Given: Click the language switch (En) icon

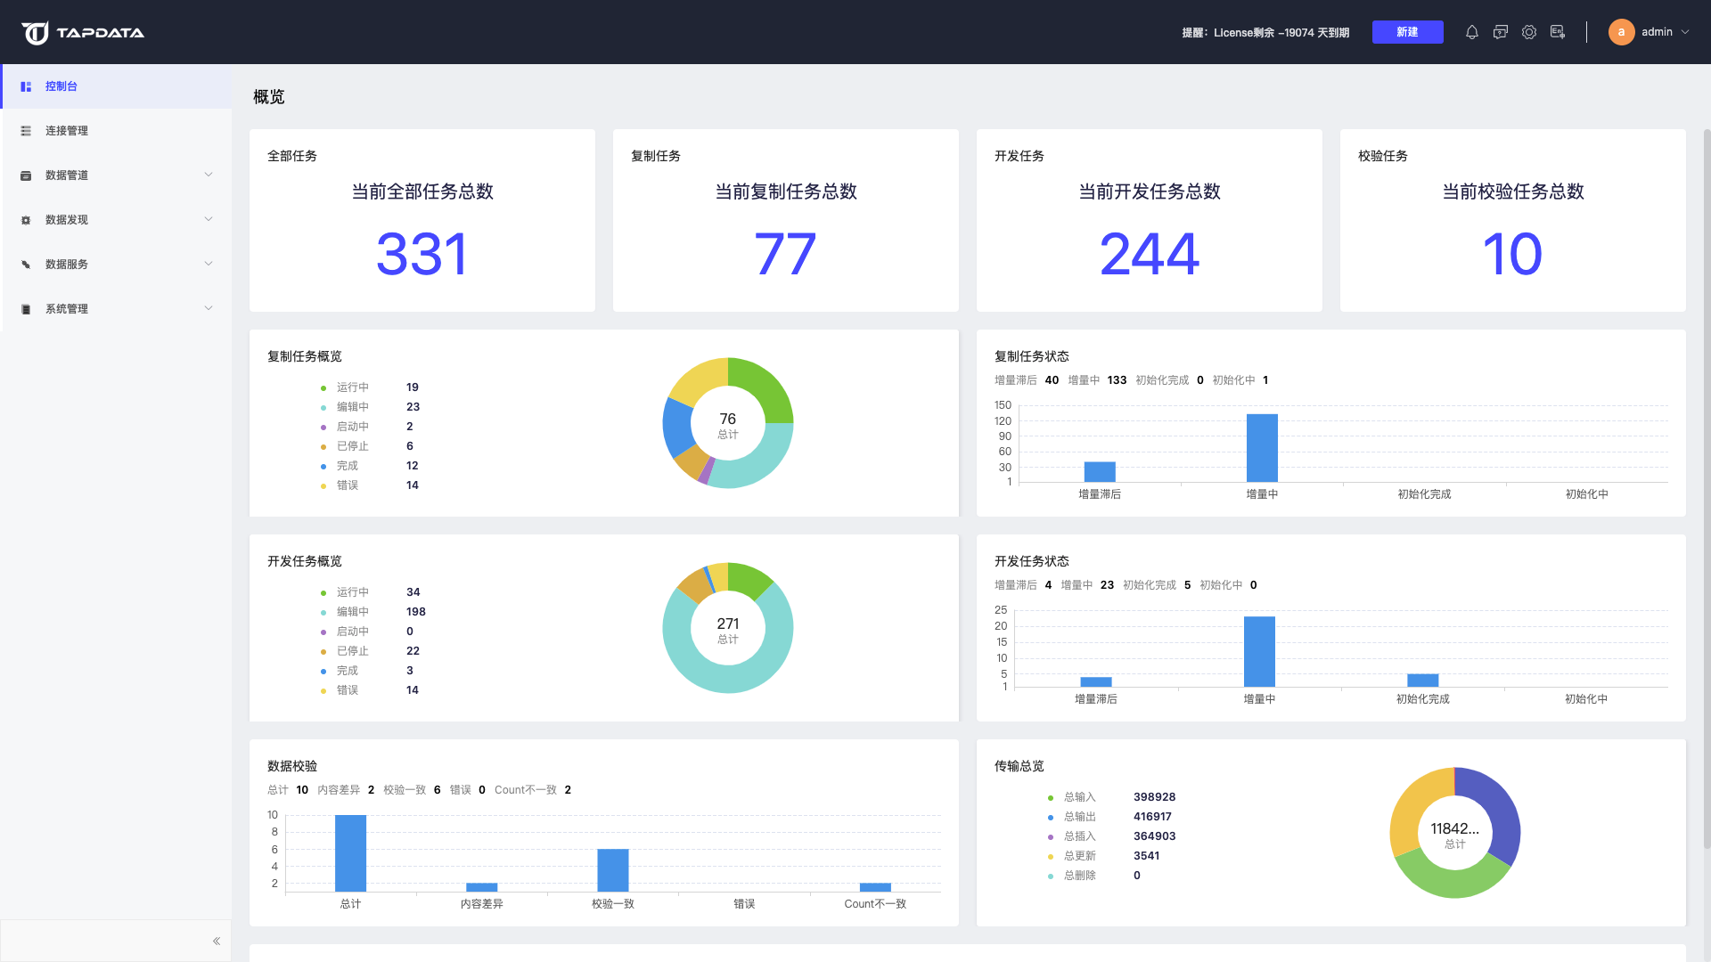Looking at the screenshot, I should tap(1558, 31).
